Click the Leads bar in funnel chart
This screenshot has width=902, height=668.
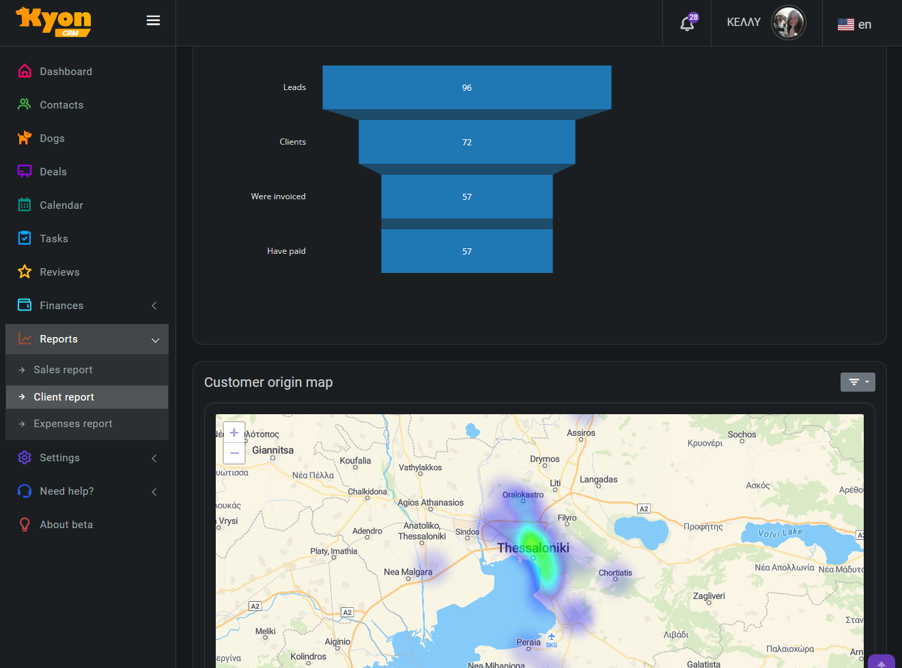click(x=466, y=87)
